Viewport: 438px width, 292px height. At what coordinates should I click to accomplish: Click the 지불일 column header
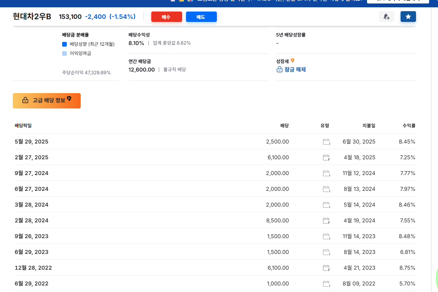click(369, 125)
